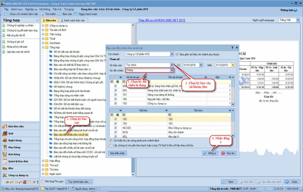Toggle checkbox for warehouse KCCDC row
Screen dimensions: 303x192
tap(116, 128)
